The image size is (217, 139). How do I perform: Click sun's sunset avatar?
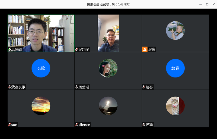[41, 106]
